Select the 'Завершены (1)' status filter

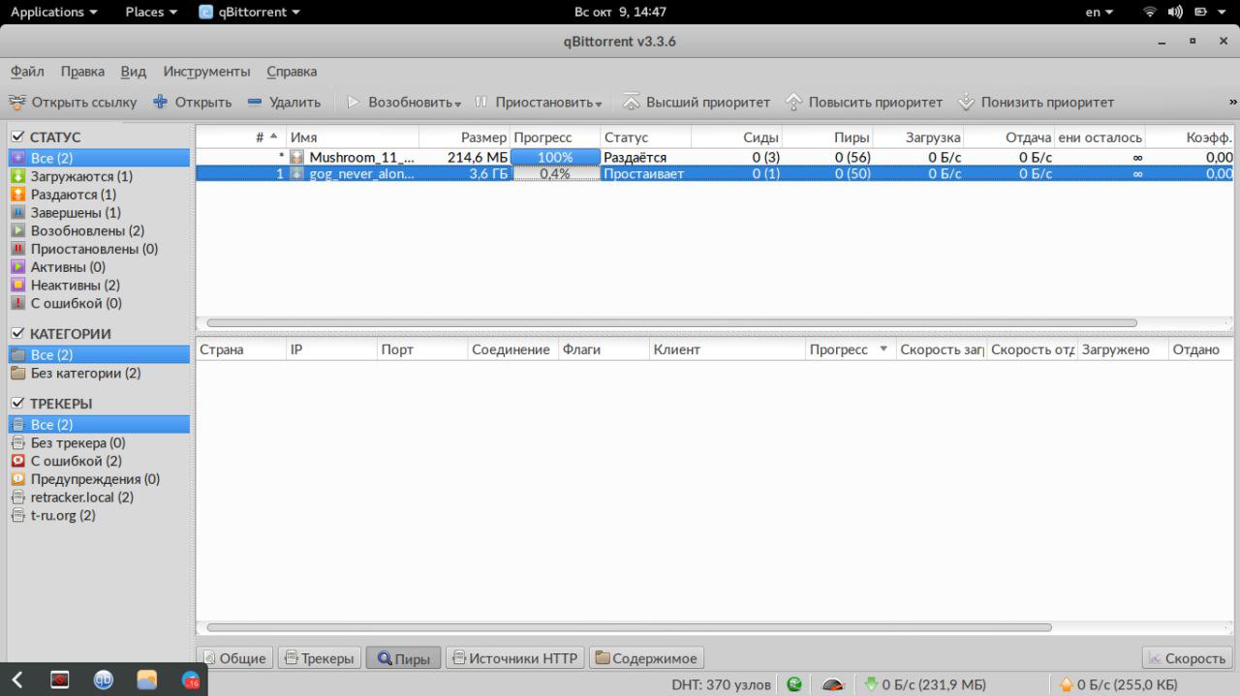[x=99, y=212]
